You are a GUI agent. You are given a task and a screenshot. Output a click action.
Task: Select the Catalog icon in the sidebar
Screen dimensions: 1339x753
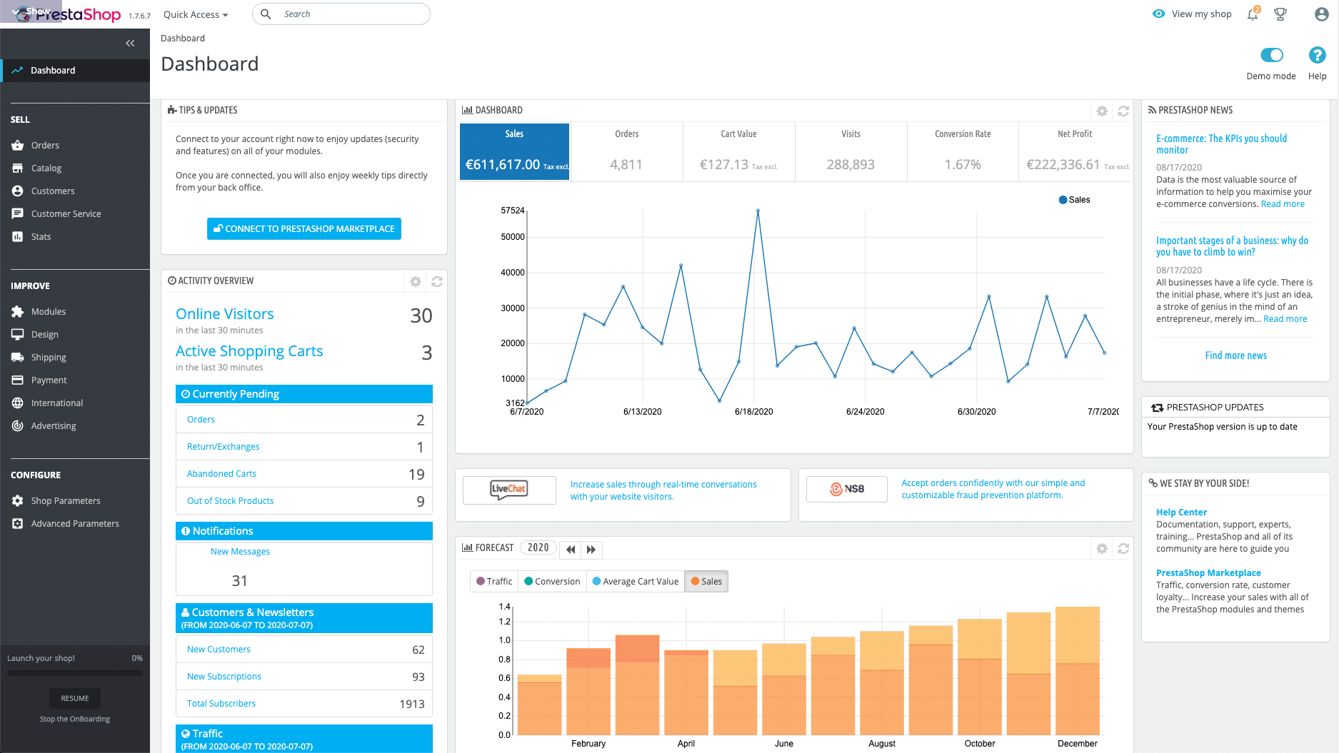(x=17, y=168)
